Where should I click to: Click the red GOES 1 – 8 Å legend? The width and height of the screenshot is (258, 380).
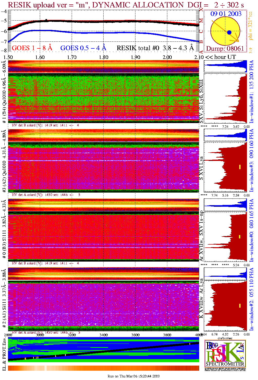pyautogui.click(x=32, y=48)
